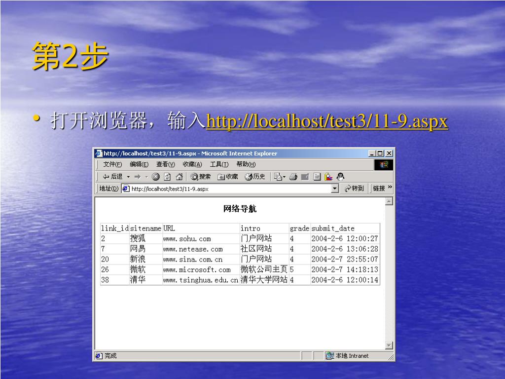Click the Back (后退) arrow button
Image resolution: width=505 pixels, height=379 pixels.
click(x=112, y=177)
